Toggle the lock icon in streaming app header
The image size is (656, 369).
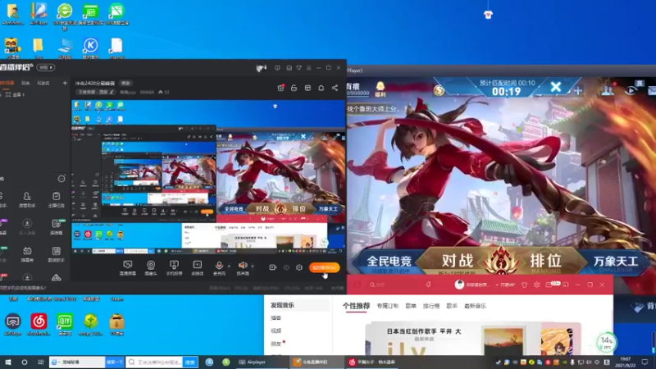pyautogui.click(x=294, y=88)
